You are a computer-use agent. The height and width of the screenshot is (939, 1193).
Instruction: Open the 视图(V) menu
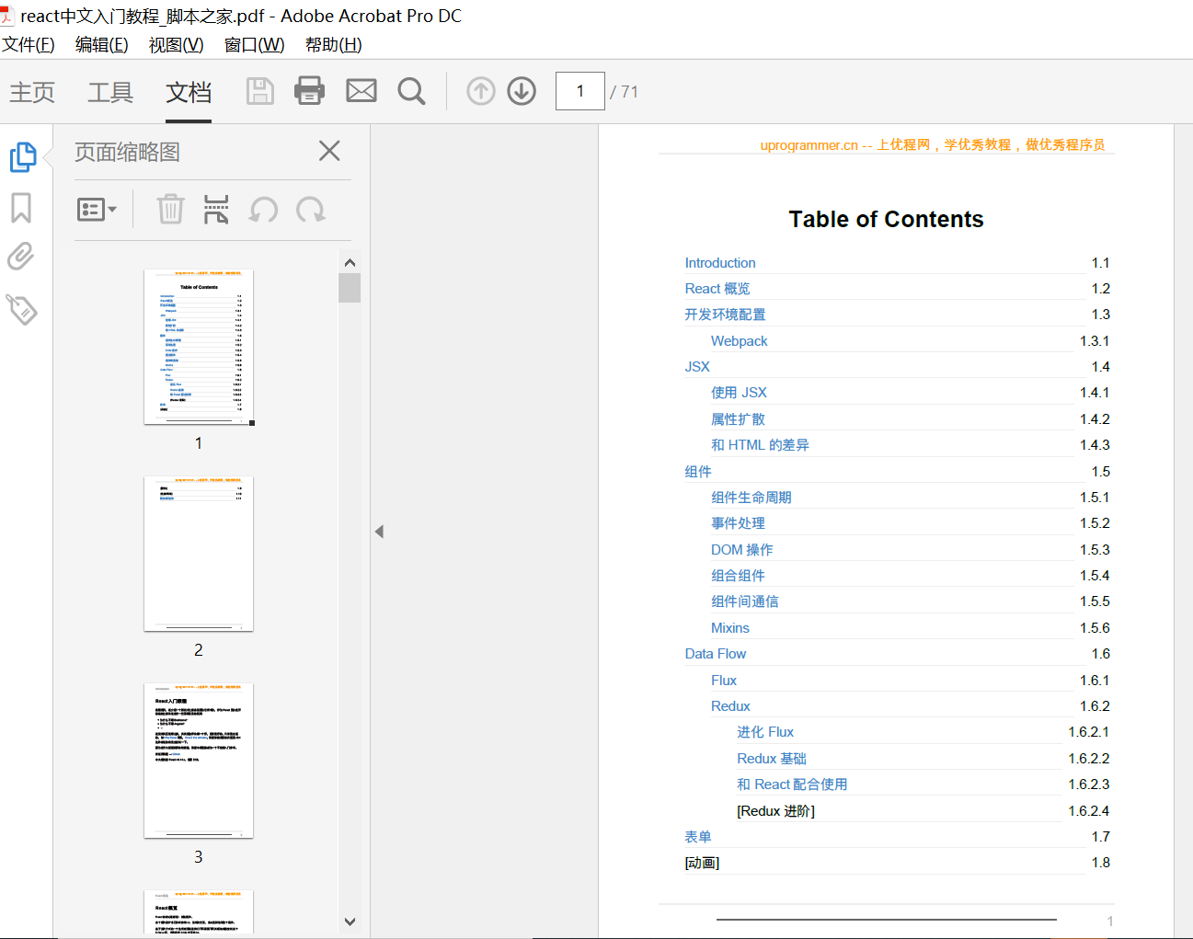click(177, 45)
